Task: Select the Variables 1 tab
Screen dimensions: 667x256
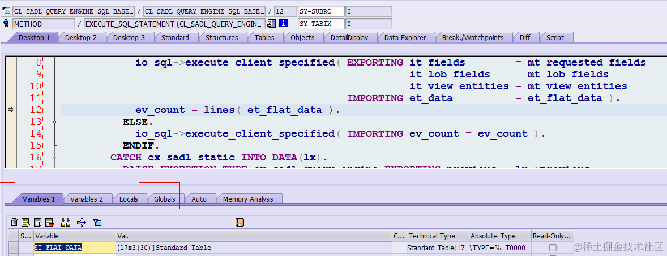Action: (x=39, y=199)
